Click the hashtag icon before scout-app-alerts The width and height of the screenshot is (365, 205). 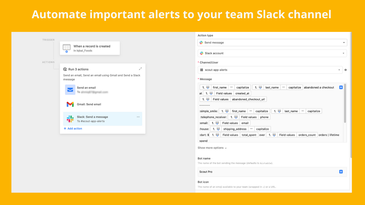point(202,69)
